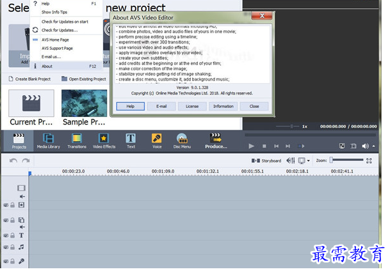Click the preview progress bar

click(x=310, y=135)
